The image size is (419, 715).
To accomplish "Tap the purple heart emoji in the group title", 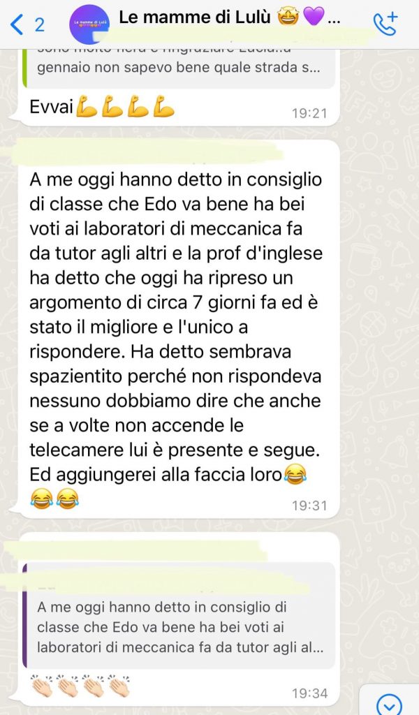I will coord(314,17).
